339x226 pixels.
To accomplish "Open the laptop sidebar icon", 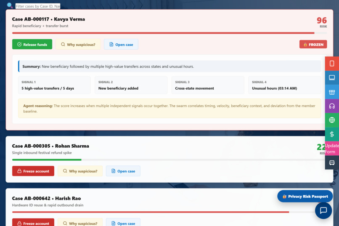I will [332, 77].
